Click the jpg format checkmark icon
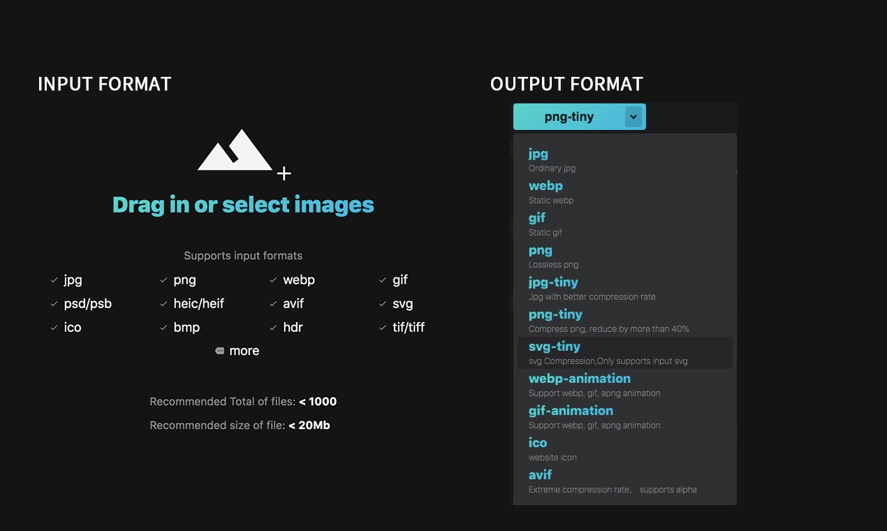887x531 pixels. coord(54,280)
